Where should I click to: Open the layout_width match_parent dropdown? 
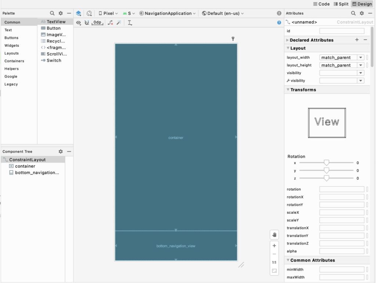pyautogui.click(x=361, y=58)
